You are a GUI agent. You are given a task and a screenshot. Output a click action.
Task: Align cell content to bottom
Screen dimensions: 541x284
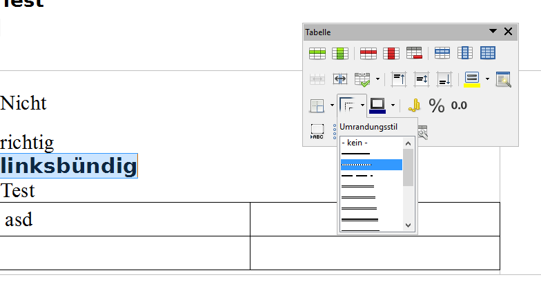pos(444,79)
